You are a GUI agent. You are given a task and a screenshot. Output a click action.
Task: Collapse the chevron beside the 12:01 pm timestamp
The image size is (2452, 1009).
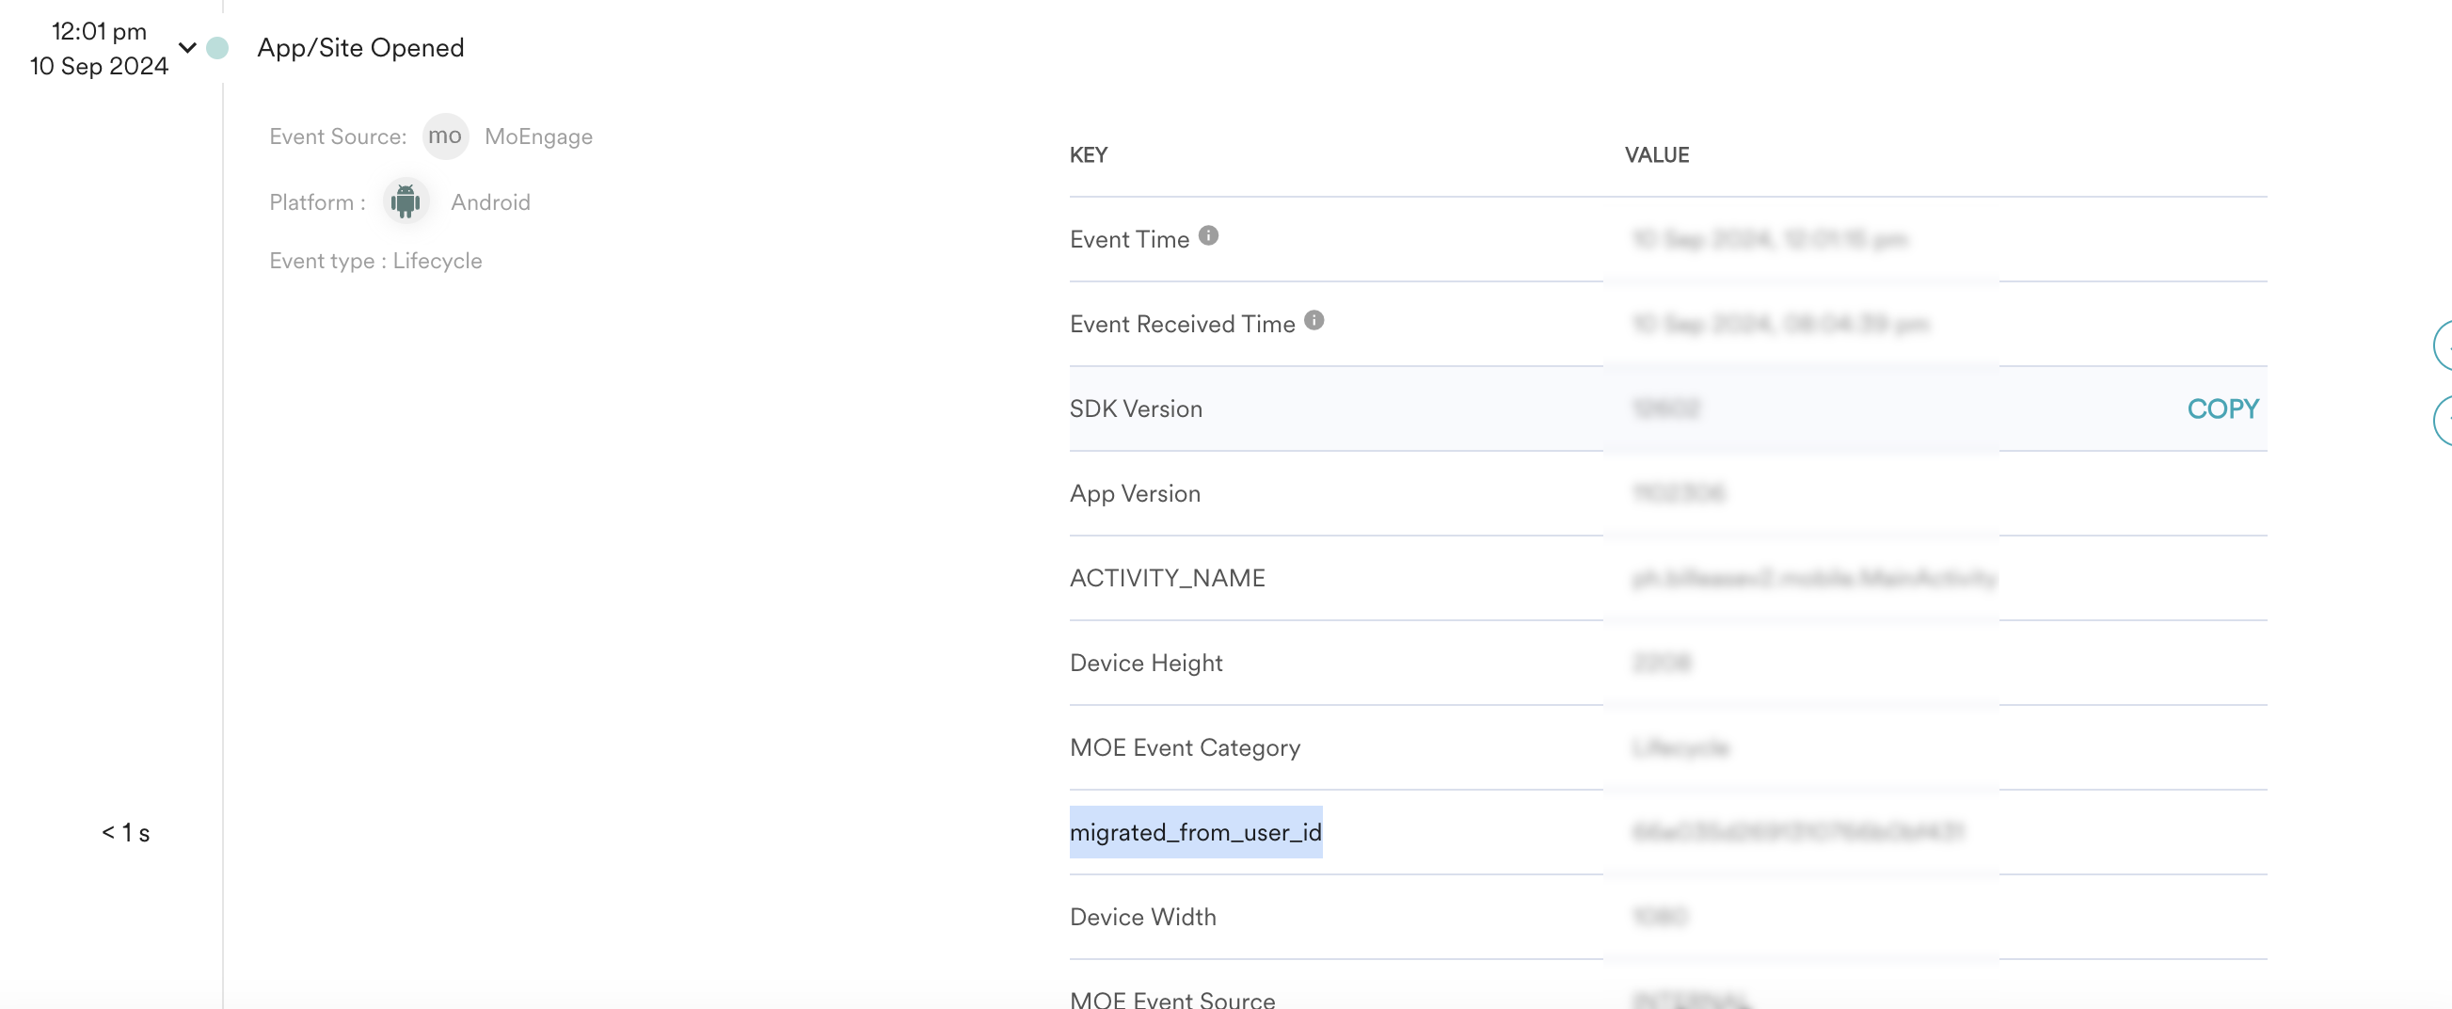point(187,48)
